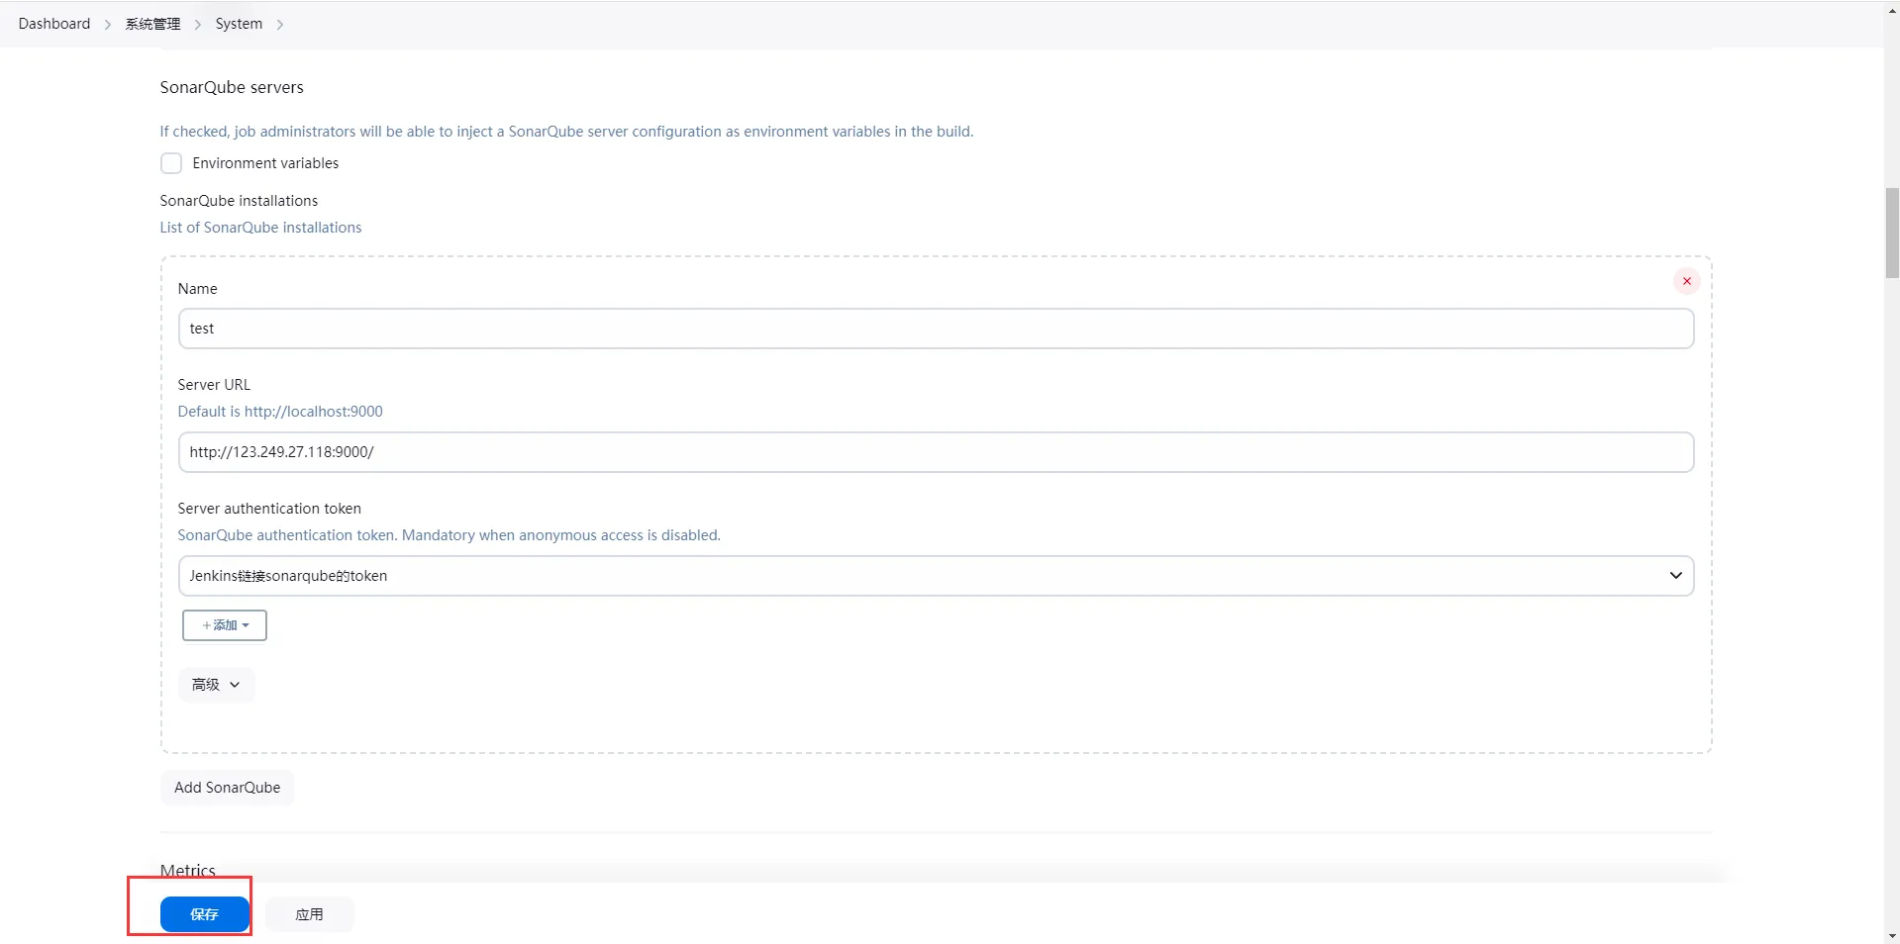Save the configuration with the 保存 button

click(204, 914)
